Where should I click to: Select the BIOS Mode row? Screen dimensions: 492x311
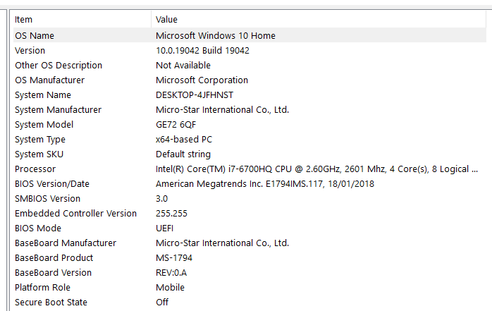coord(250,228)
